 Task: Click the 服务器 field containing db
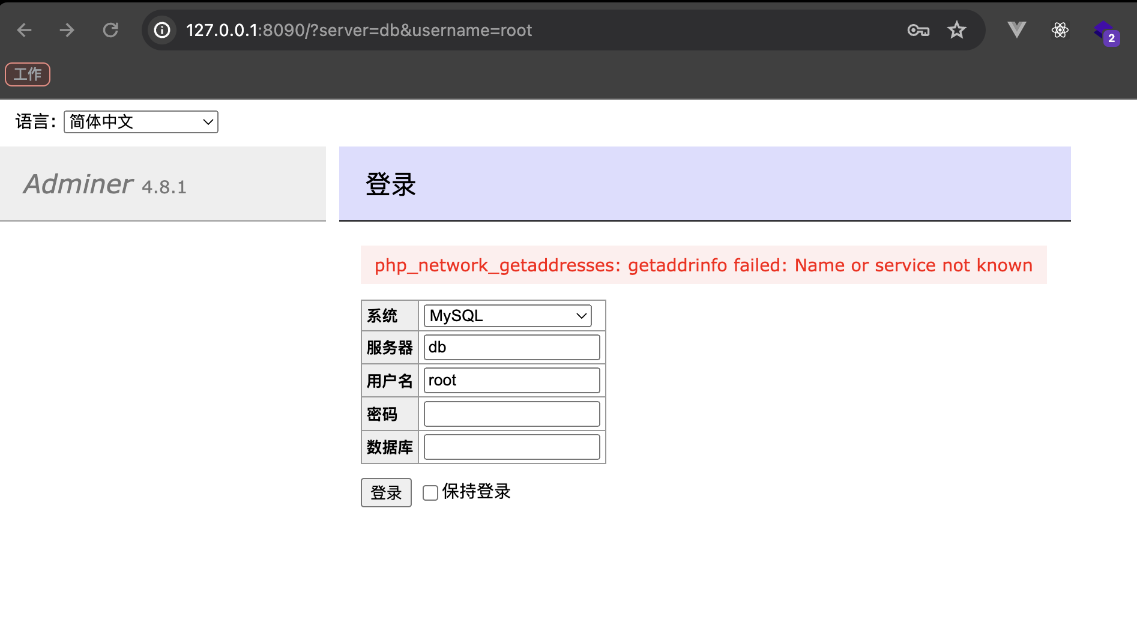coord(512,348)
